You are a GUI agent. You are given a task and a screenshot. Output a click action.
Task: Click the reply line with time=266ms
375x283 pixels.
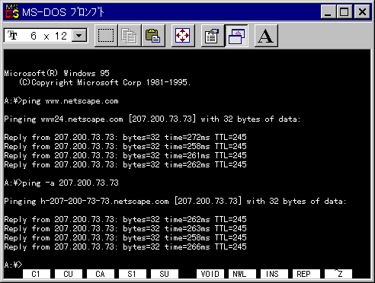pyautogui.click(x=125, y=246)
